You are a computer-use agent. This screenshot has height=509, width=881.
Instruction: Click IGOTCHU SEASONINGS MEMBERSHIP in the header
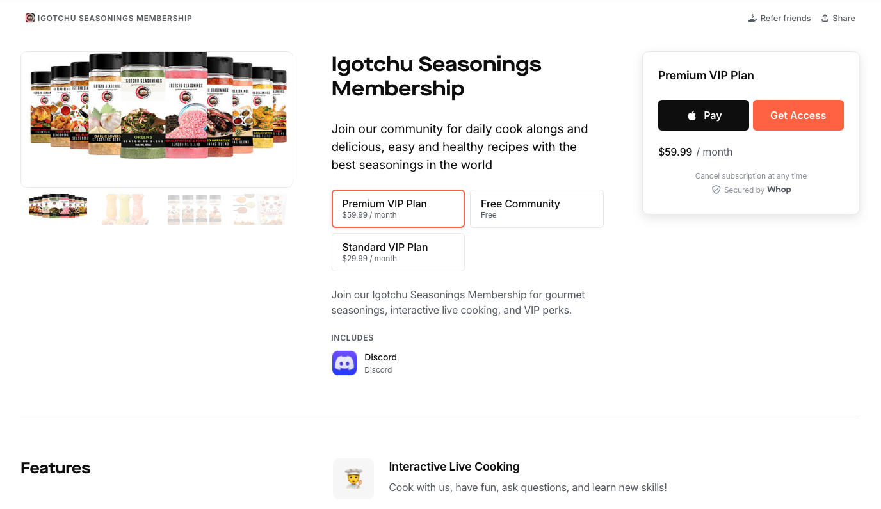click(115, 18)
